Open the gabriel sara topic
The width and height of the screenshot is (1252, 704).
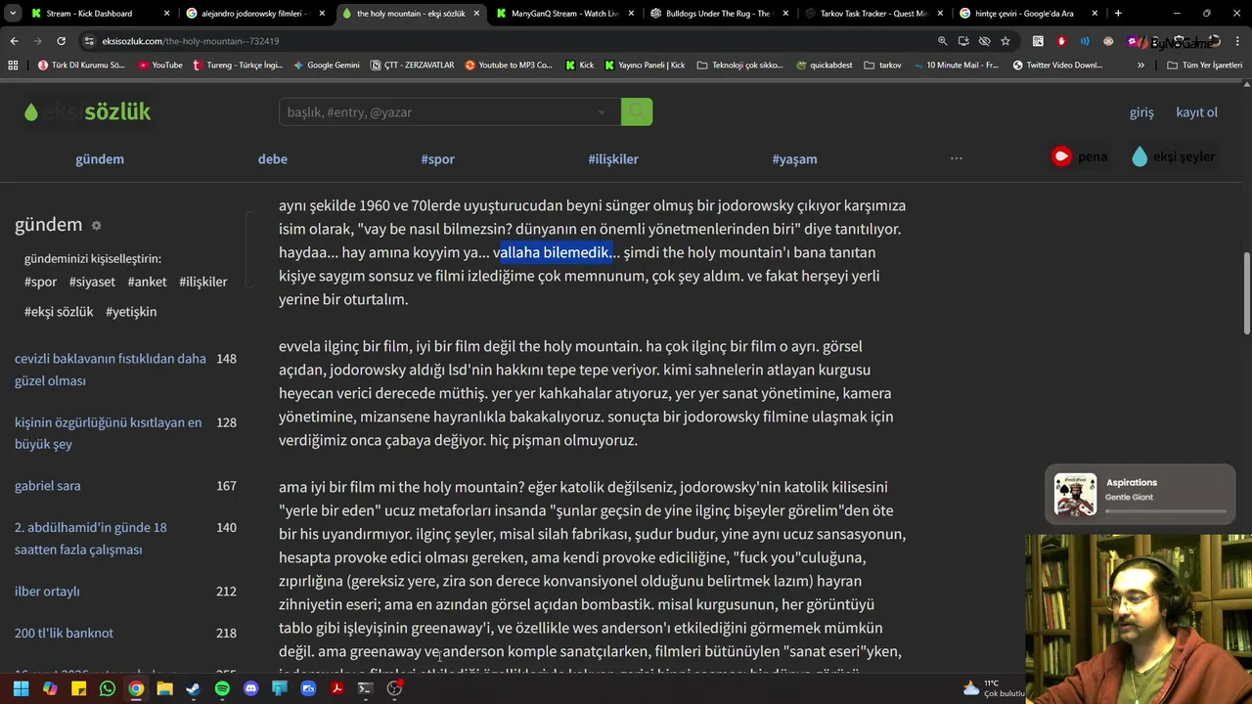point(48,486)
